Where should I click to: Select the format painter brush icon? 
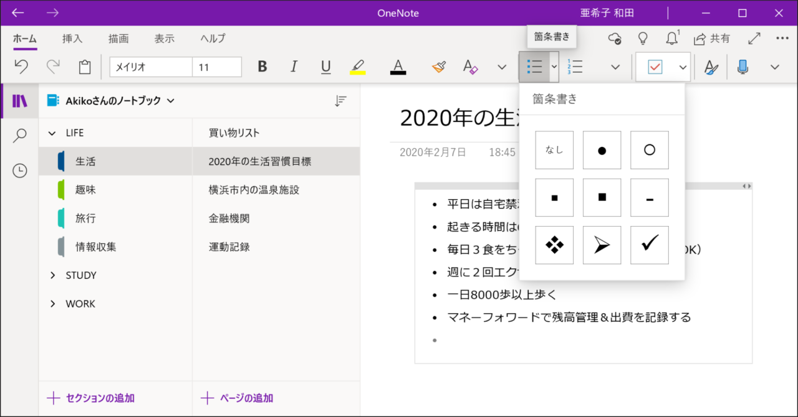tap(439, 67)
